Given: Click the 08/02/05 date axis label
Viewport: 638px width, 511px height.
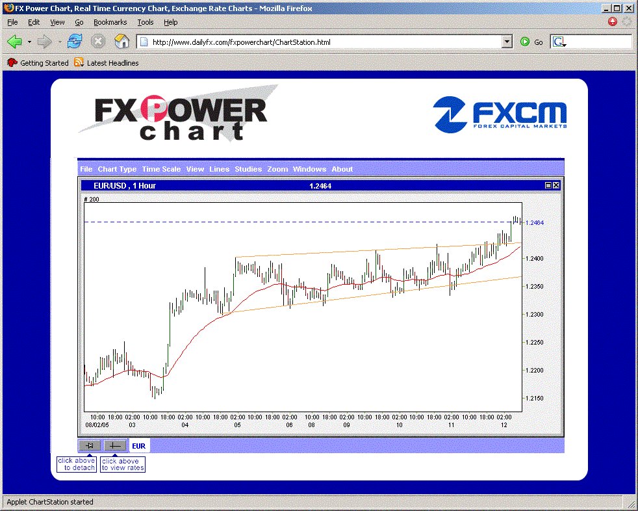Looking at the screenshot, I should (x=97, y=425).
